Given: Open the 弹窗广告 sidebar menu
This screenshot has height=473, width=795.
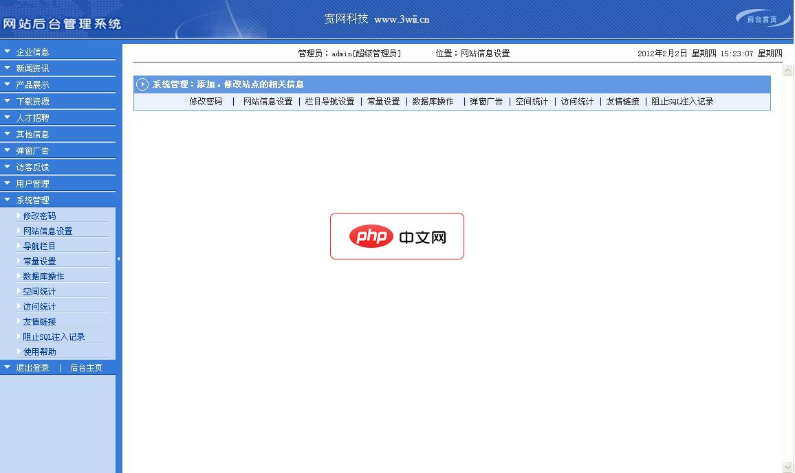Looking at the screenshot, I should click(x=32, y=151).
